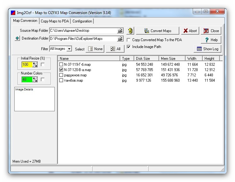This screenshot has height=182, width=235.
Task: Select the радужное.map file name
Action: click(75, 75)
